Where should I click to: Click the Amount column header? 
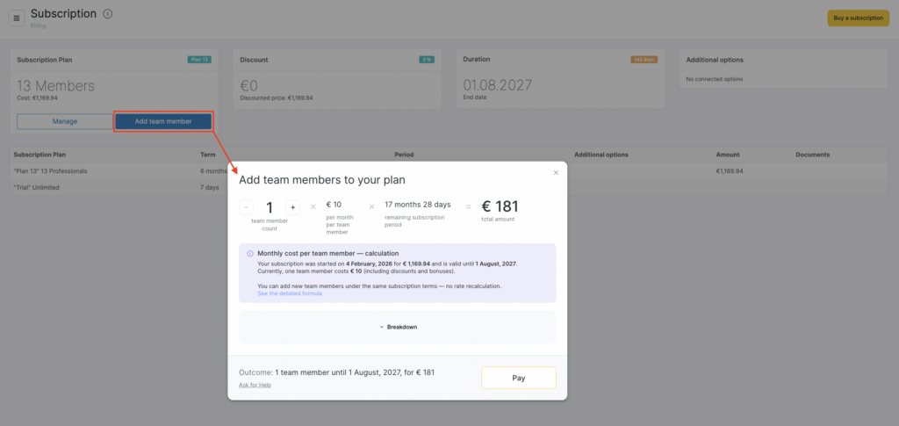coord(728,155)
